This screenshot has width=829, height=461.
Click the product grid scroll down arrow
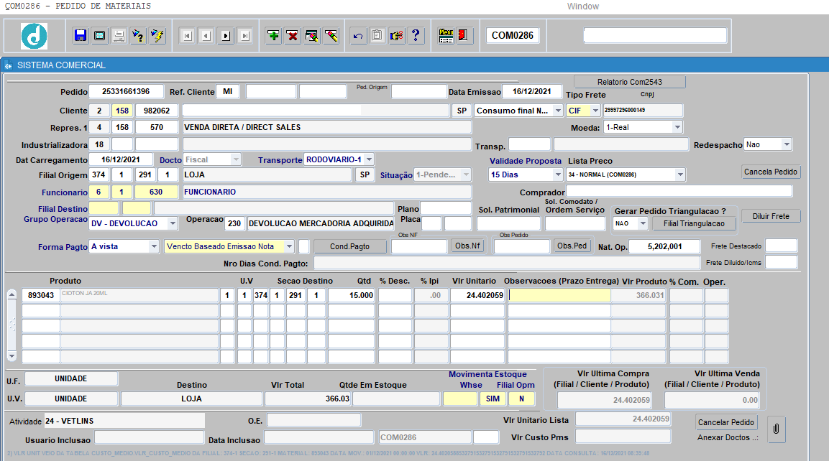click(12, 355)
